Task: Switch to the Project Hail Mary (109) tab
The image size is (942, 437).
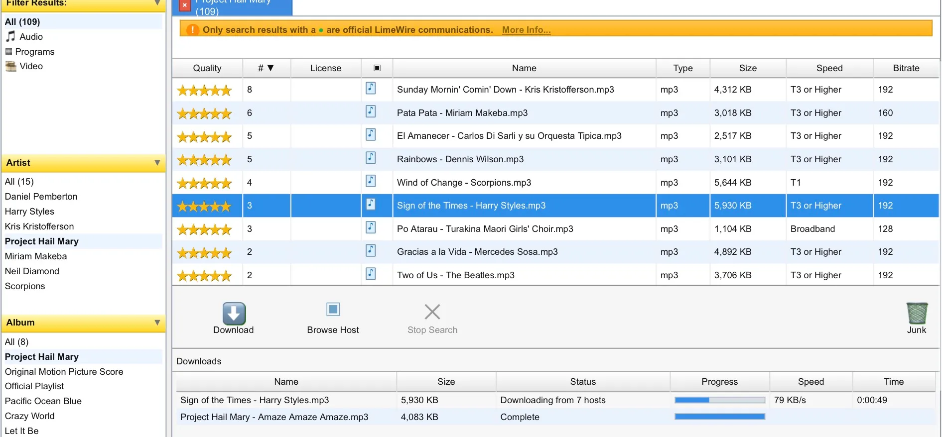Action: [x=233, y=7]
